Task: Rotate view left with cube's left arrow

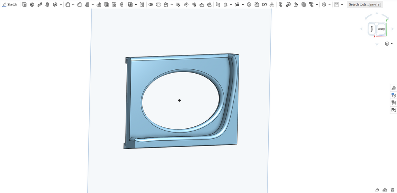Action: click(x=361, y=29)
